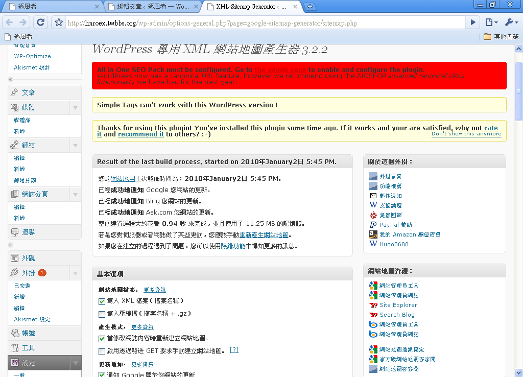523x377 pixels.
Task: Click the Yahoo icon next to Search Blog
Action: (x=373, y=315)
